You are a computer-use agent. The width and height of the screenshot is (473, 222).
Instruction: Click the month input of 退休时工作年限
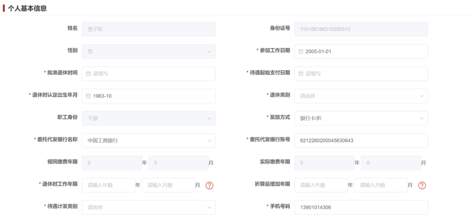tap(168, 185)
